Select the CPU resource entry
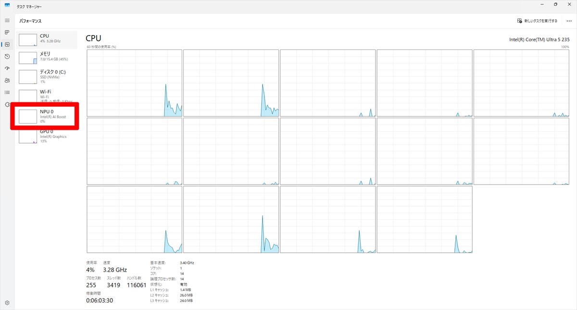Image resolution: width=577 pixels, height=310 pixels. click(47, 39)
